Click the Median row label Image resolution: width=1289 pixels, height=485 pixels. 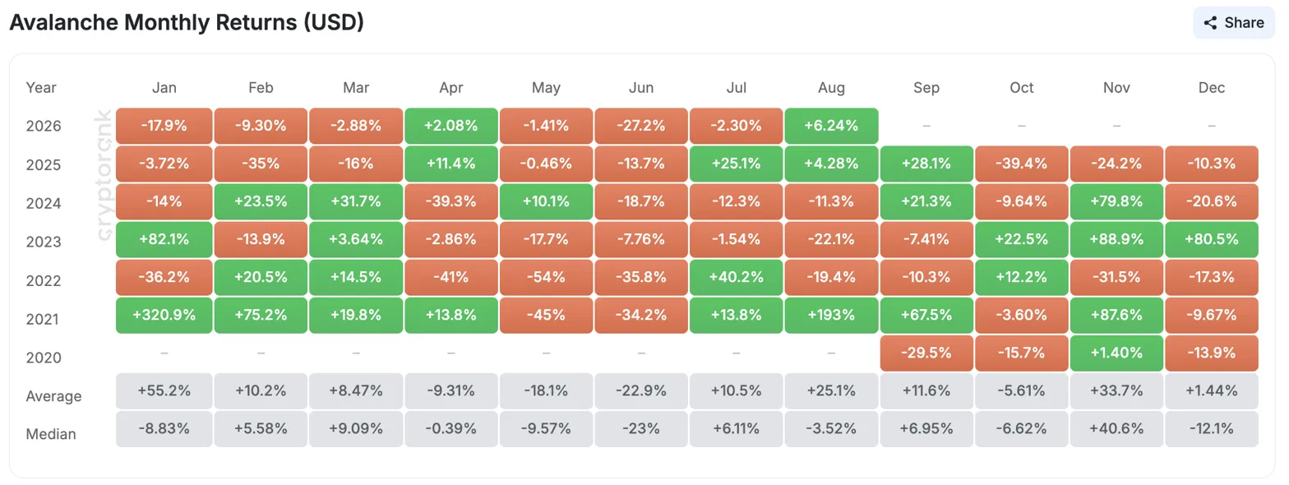coord(51,434)
